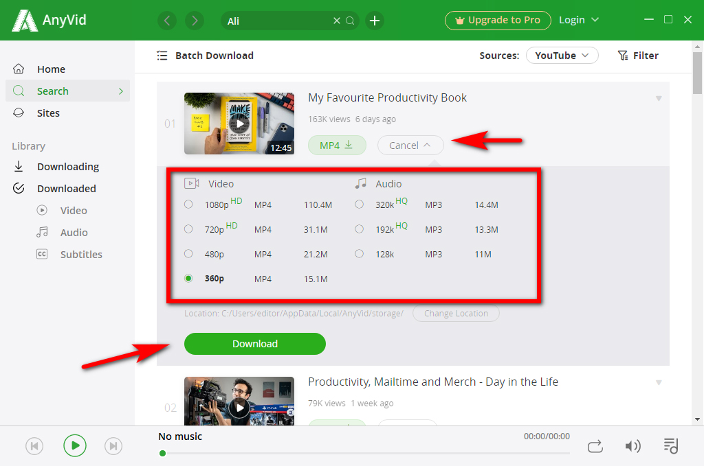Click the Filter funnel icon
The height and width of the screenshot is (466, 704).
tap(623, 56)
